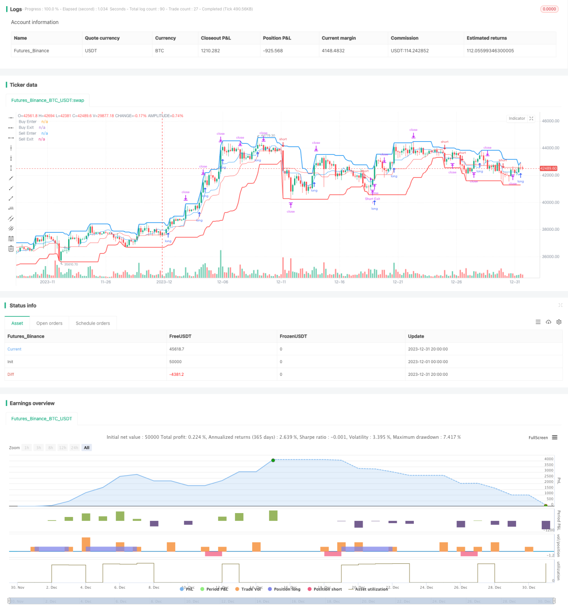Viewport: 568px width, 614px height.
Task: Expand chart with Indicator fullscreen icon
Action: (x=531, y=118)
